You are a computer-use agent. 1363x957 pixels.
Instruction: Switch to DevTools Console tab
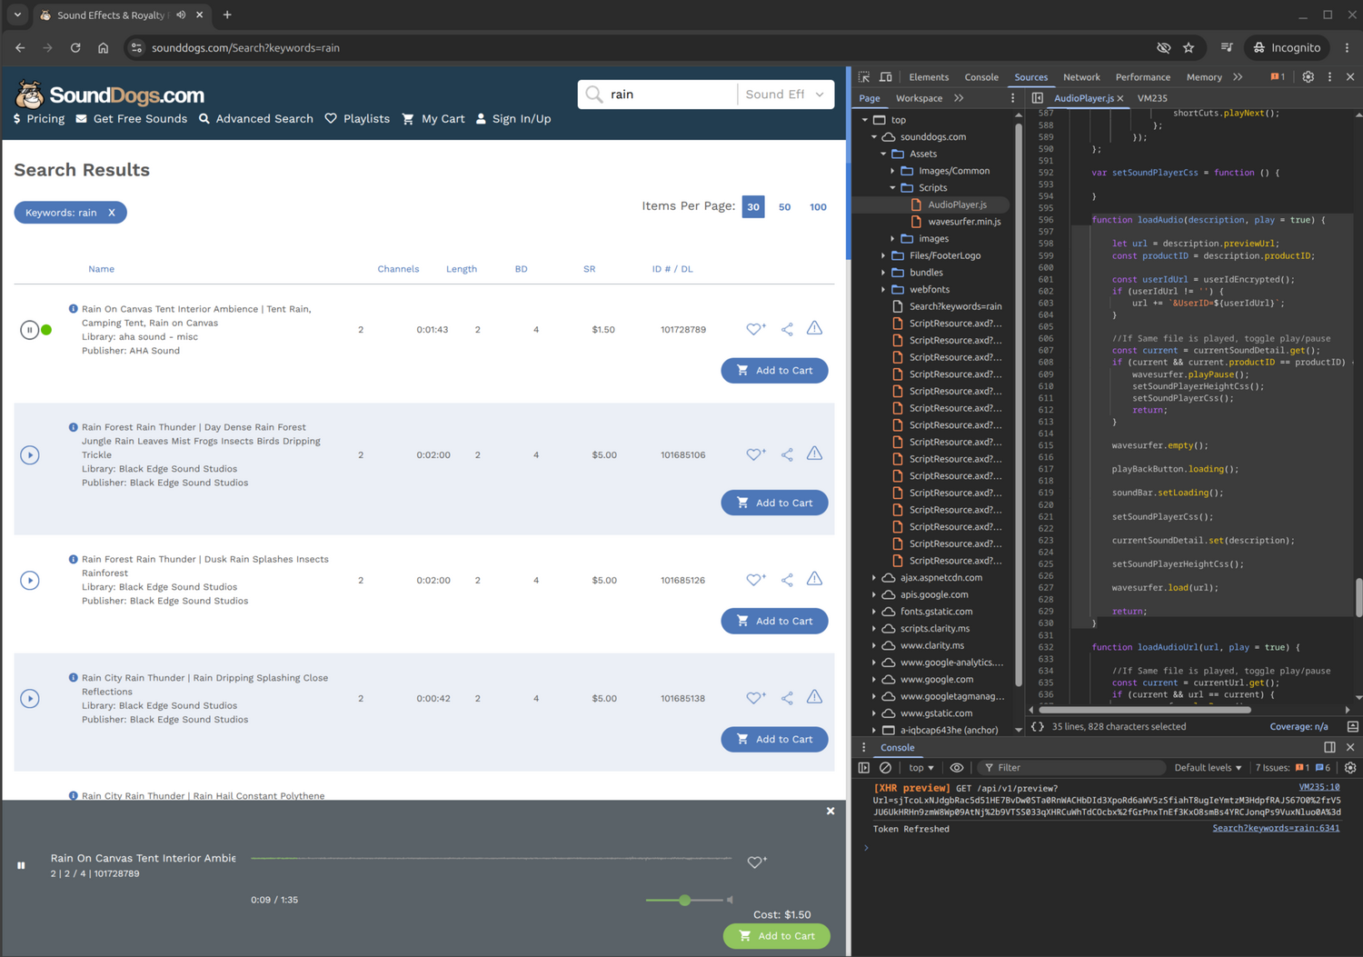(x=981, y=77)
